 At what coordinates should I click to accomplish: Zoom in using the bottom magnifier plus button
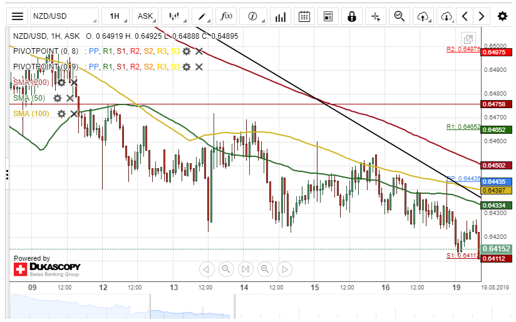[265, 269]
